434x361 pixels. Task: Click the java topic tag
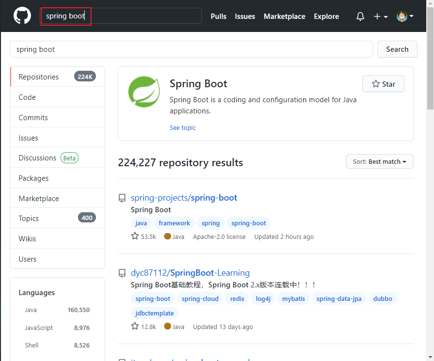[x=141, y=223]
